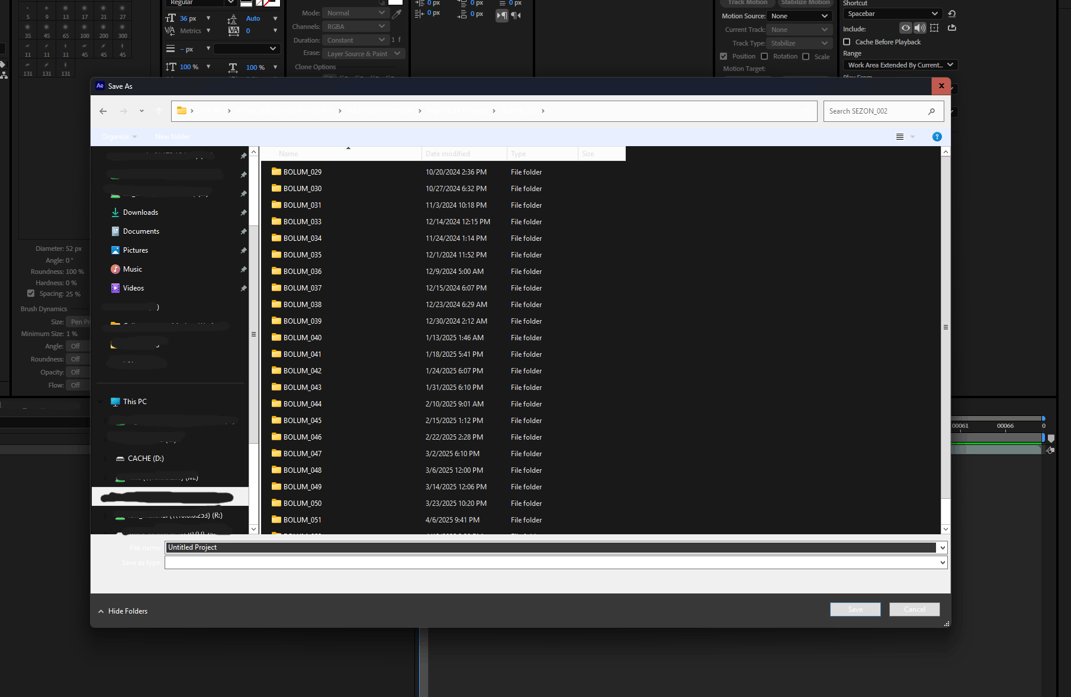Open the Spacebar shortcut dropdown
The image size is (1071, 697).
click(x=892, y=14)
